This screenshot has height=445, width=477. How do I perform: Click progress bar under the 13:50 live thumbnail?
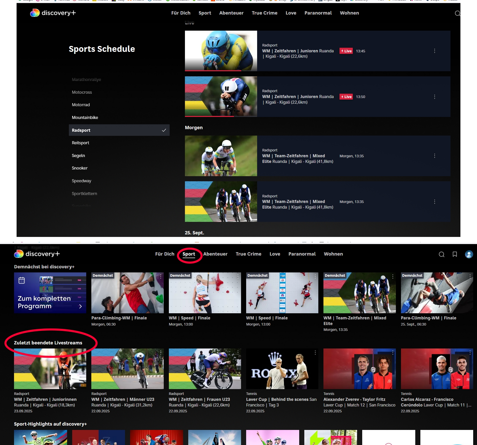[221, 116]
